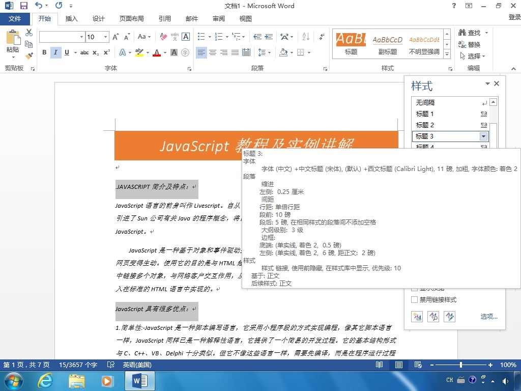Image resolution: width=521 pixels, height=391 pixels.
Task: Click the Cut scissors icon
Action: [x=29, y=32]
